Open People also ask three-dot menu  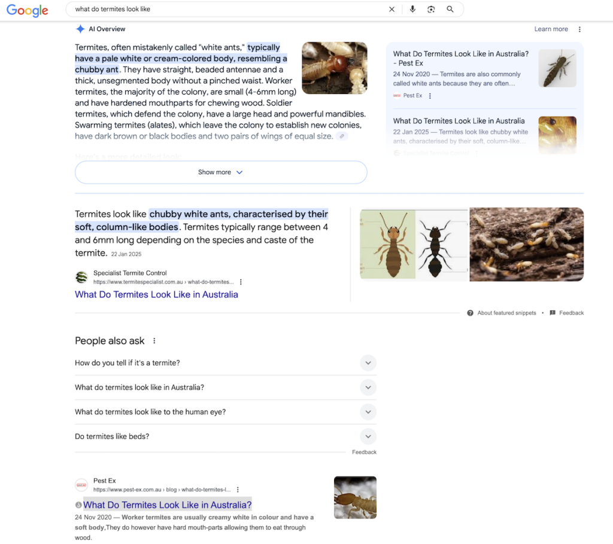pos(154,341)
